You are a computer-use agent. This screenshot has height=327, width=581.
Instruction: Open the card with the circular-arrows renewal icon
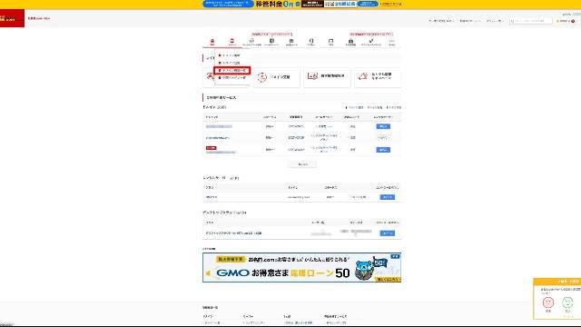(276, 77)
